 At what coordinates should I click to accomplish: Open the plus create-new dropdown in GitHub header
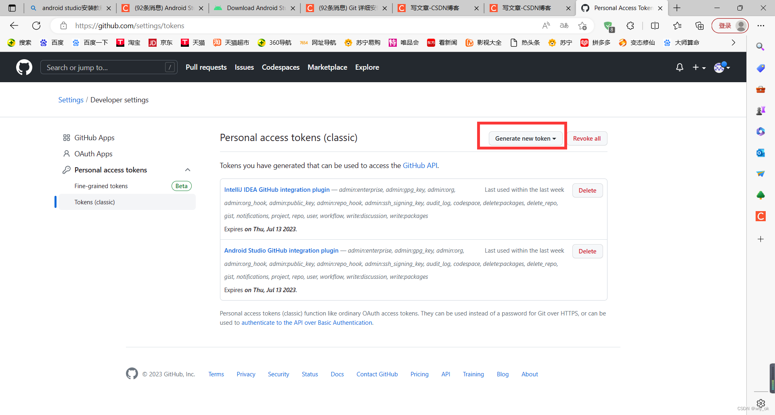click(x=699, y=67)
